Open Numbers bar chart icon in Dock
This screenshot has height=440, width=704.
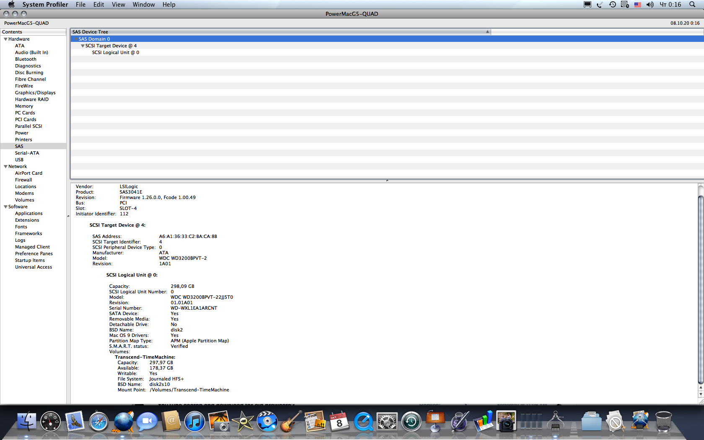coord(483,421)
